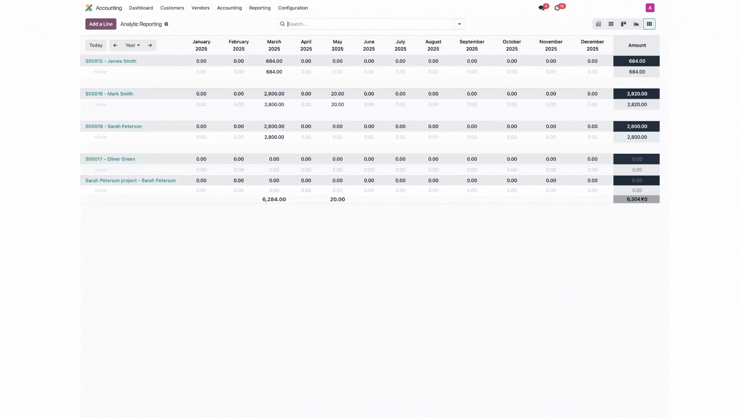
Task: Click the August 2025 column header
Action: coord(433,45)
